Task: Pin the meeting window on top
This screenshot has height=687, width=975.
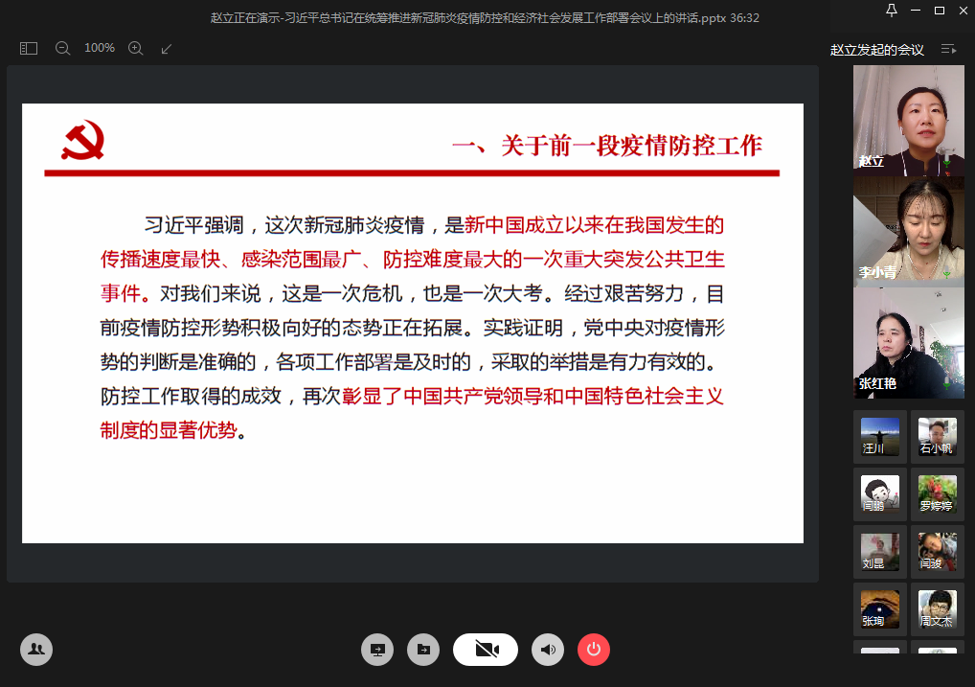Action: (892, 11)
